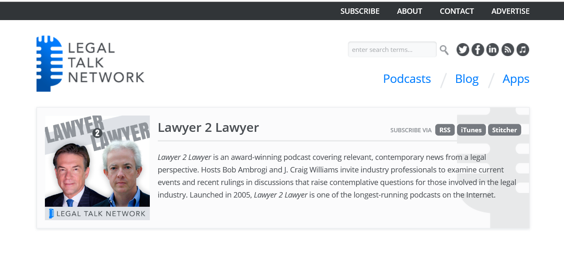Click the Legal Talk Network microphone logo
The width and height of the screenshot is (564, 257).
pos(90,64)
